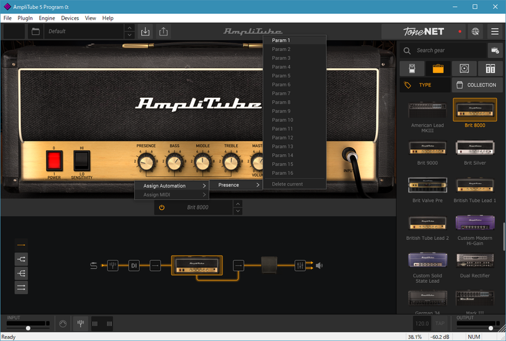Expand the Presence submenu

pos(235,185)
